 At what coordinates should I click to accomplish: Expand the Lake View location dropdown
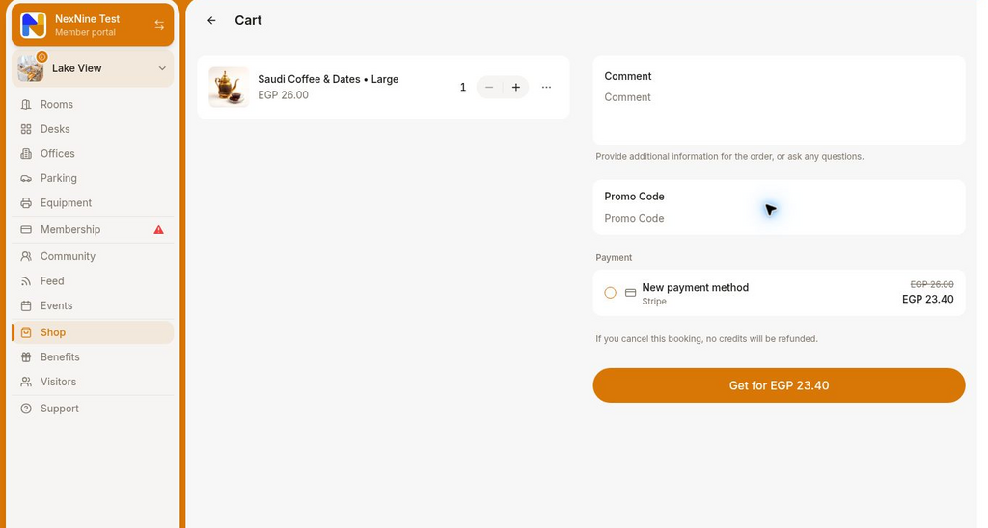[x=162, y=68]
